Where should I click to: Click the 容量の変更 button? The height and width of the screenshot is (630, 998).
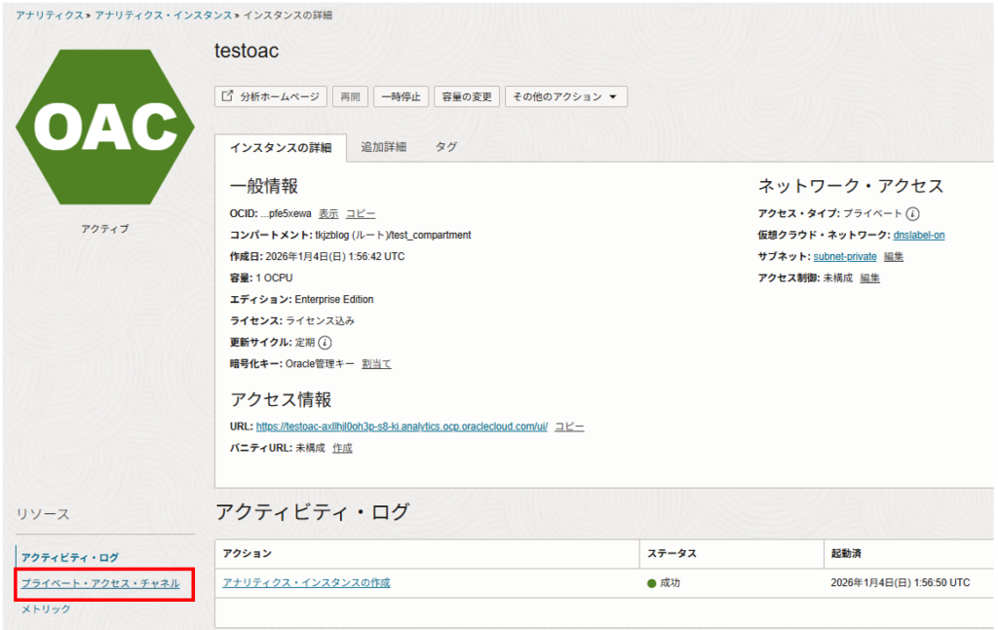(467, 96)
